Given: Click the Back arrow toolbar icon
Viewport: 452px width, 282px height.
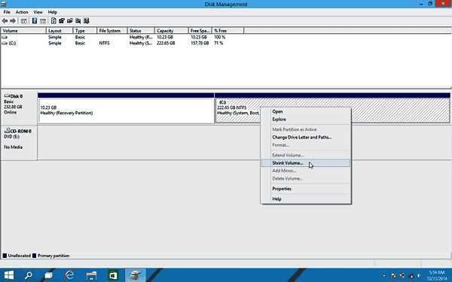Looking at the screenshot, I should (x=5, y=21).
